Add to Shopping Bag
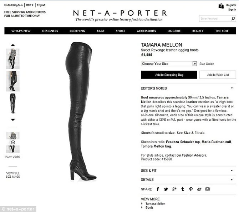This screenshot has width=239, height=212. (169, 75)
